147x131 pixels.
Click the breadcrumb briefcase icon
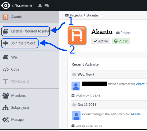coord(67,15)
